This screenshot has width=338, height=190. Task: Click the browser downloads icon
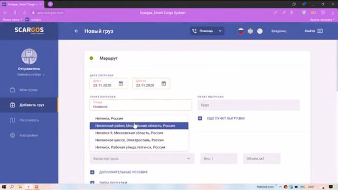tap(333, 13)
